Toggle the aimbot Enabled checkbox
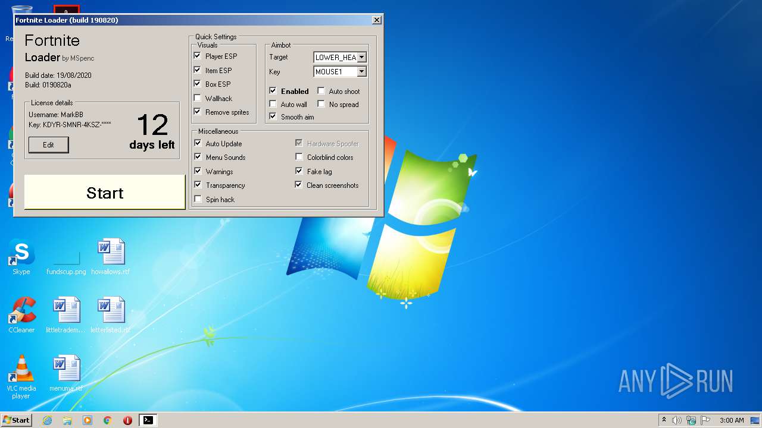This screenshot has height=428, width=762. 273,91
